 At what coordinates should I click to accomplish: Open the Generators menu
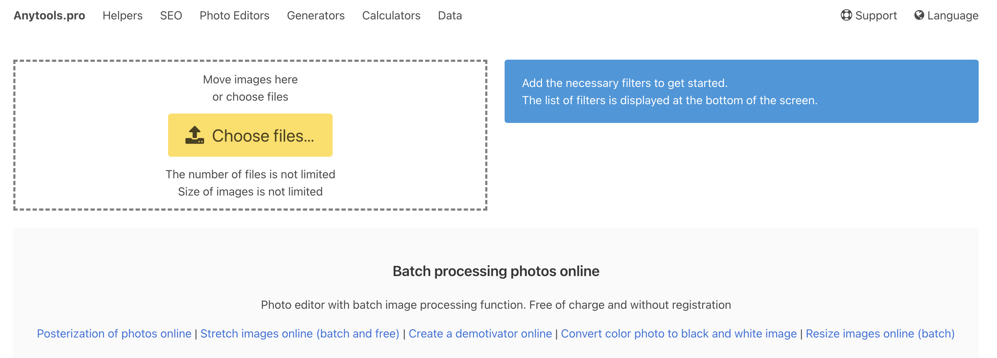click(315, 15)
